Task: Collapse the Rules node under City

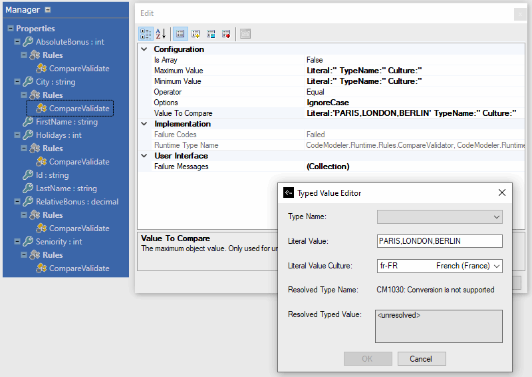Action: pyautogui.click(x=24, y=95)
